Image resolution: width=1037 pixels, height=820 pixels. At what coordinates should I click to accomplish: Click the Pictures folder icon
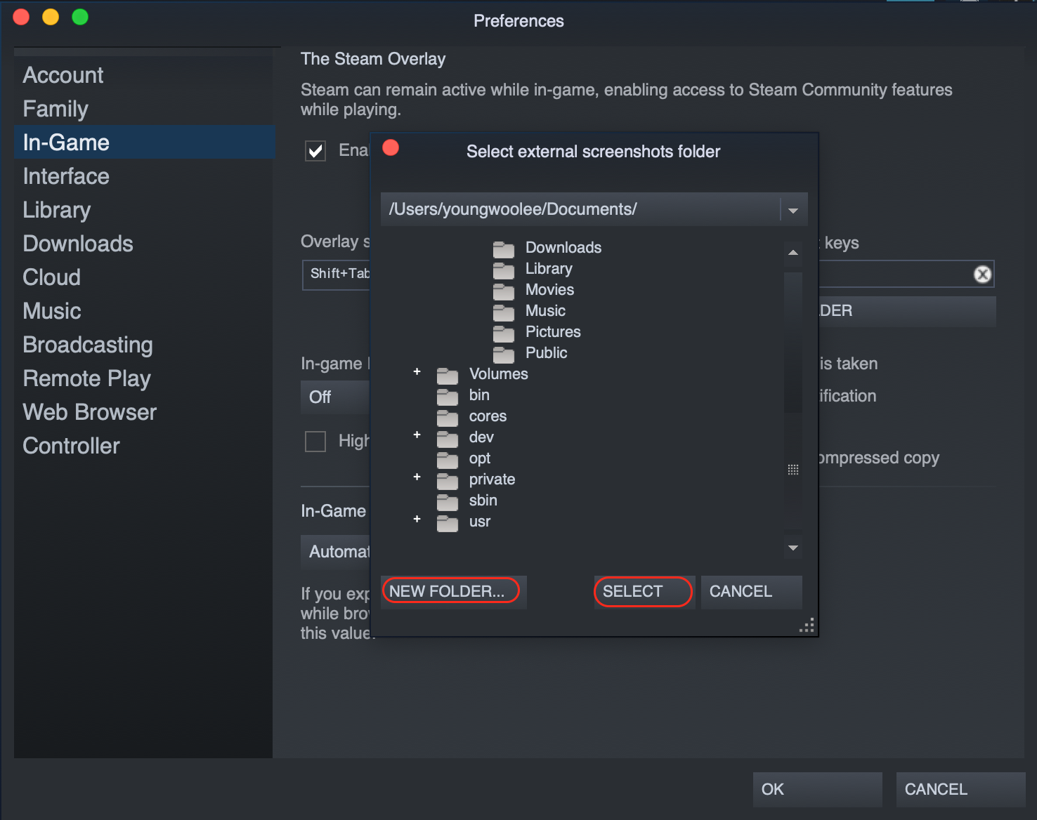tap(504, 333)
